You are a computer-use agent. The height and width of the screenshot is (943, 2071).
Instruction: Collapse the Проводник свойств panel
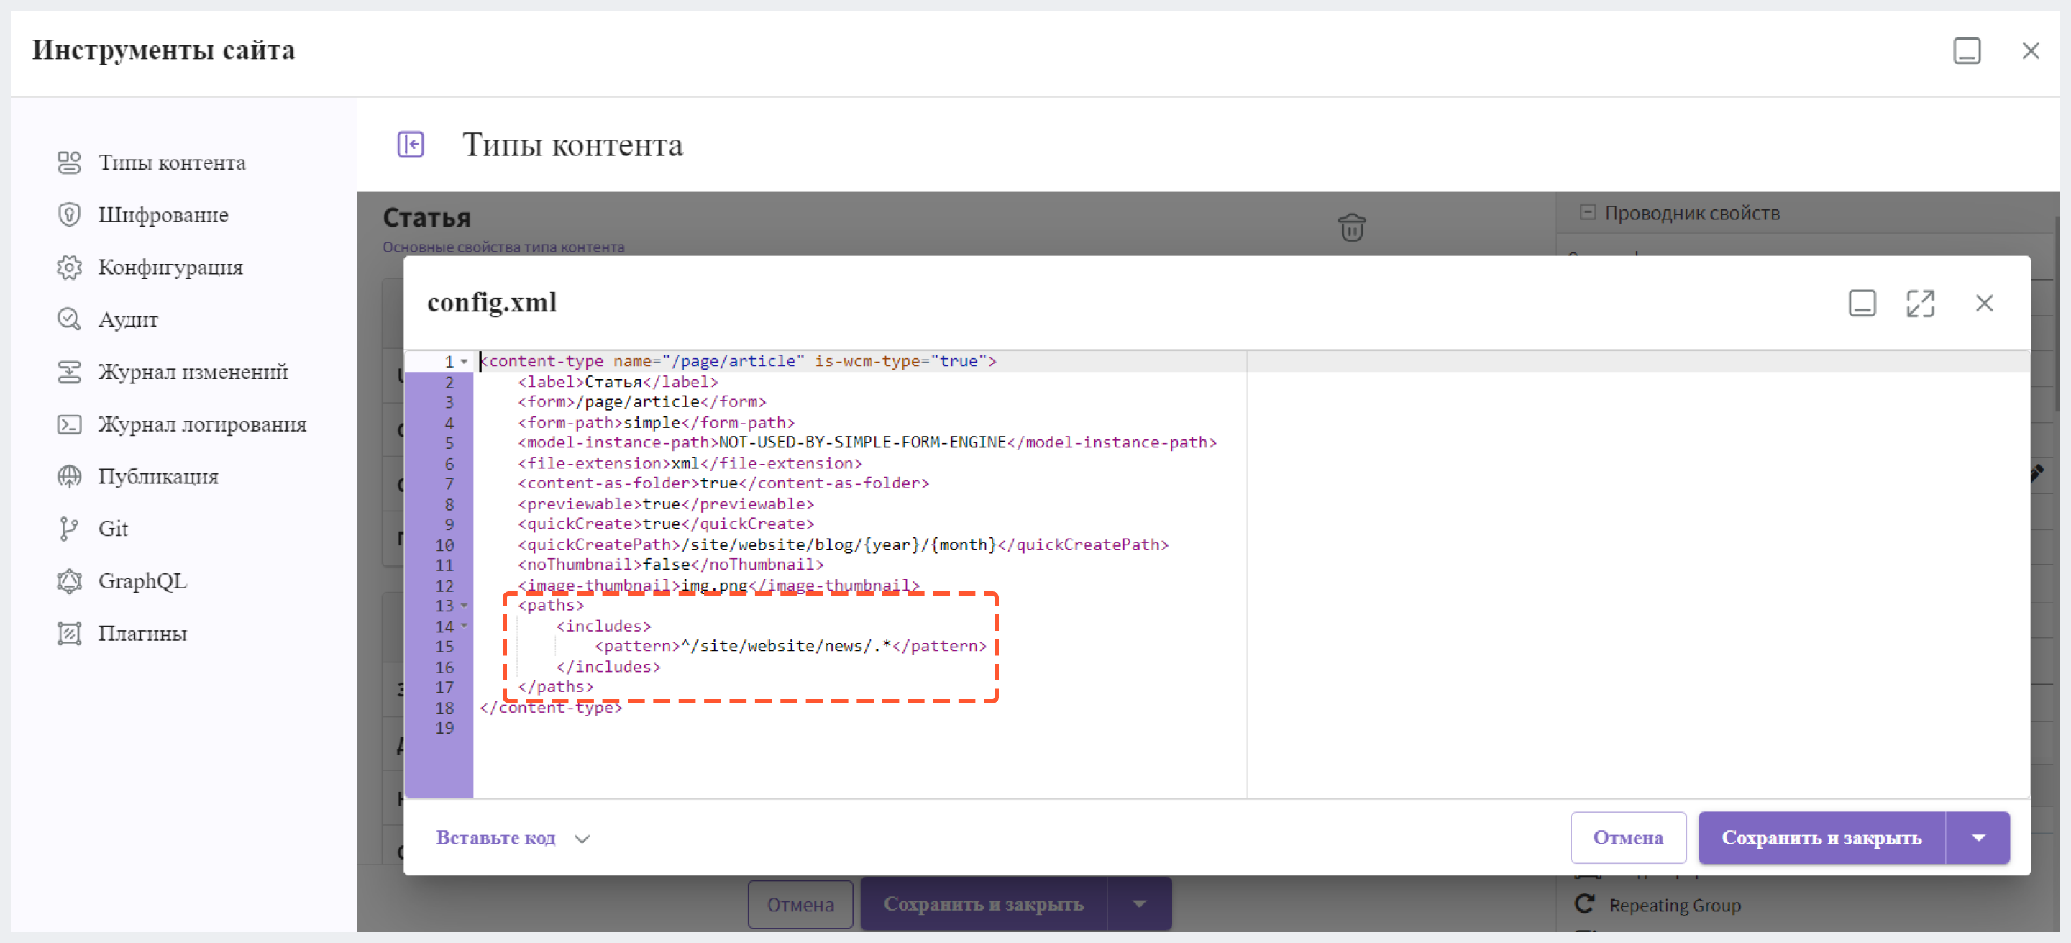pos(1587,212)
